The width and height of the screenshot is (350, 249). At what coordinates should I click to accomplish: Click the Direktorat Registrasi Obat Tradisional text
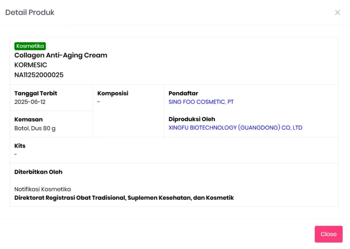click(x=124, y=198)
